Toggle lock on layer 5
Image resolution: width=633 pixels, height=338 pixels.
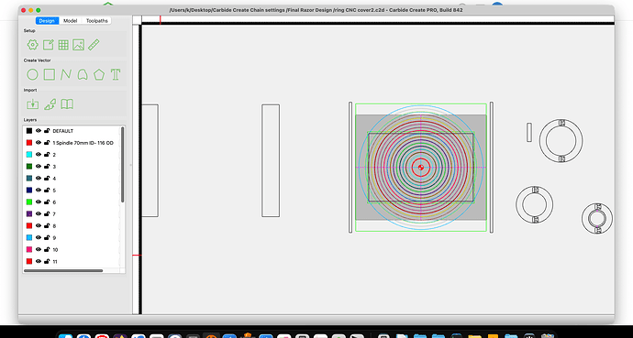coord(47,191)
